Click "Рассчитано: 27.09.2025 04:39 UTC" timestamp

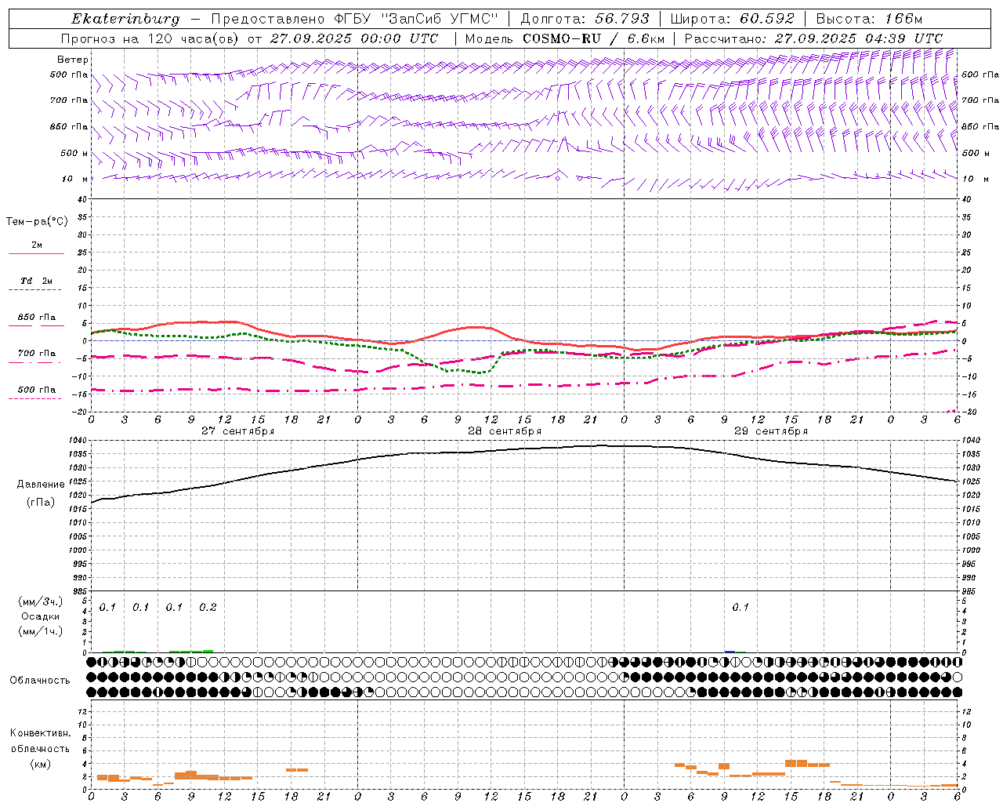[x=813, y=38]
